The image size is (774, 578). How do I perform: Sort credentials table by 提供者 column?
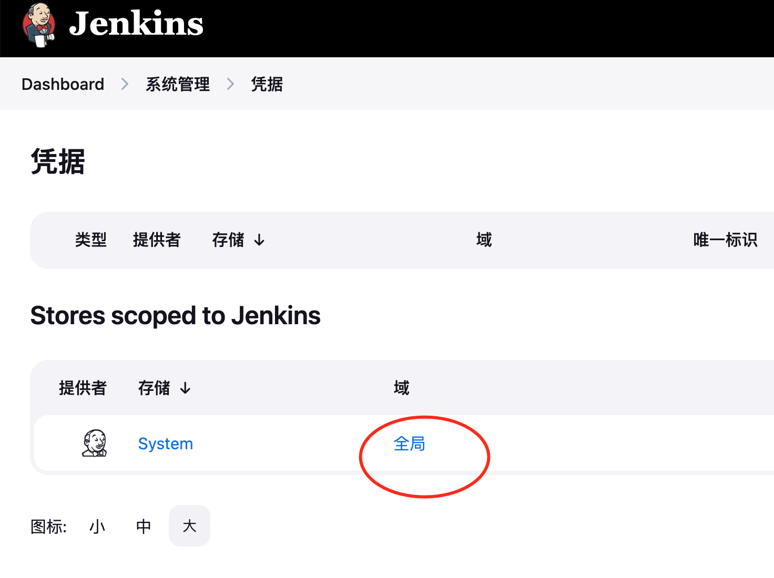pyautogui.click(x=157, y=240)
